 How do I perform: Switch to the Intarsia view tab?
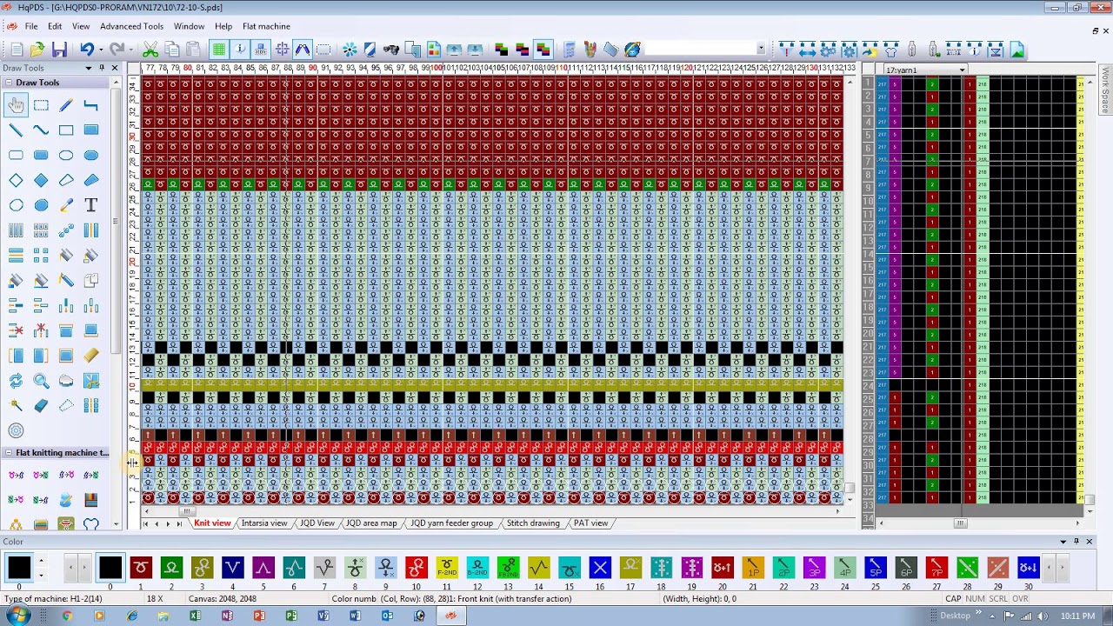click(x=264, y=523)
